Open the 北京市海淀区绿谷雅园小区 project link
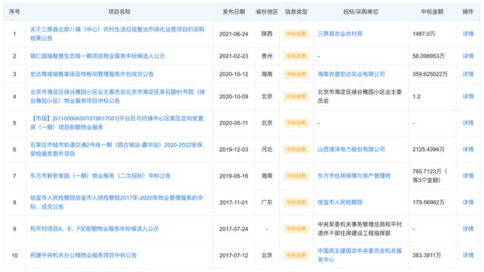 click(x=117, y=96)
